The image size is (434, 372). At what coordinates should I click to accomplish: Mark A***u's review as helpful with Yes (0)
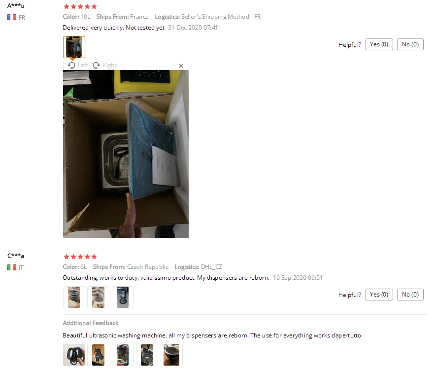coord(379,44)
